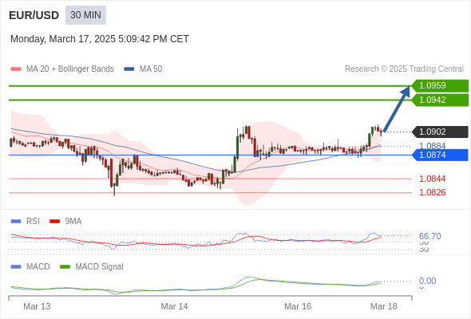The height and width of the screenshot is (319, 471).
Task: Click the 1.0959 resistance price tag
Action: (440, 86)
